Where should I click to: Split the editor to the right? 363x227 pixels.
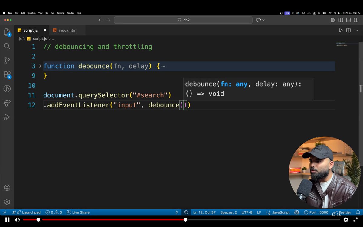pos(348,30)
